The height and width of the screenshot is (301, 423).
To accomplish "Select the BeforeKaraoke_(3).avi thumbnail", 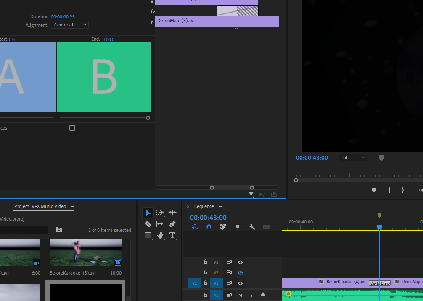I will tap(85, 253).
